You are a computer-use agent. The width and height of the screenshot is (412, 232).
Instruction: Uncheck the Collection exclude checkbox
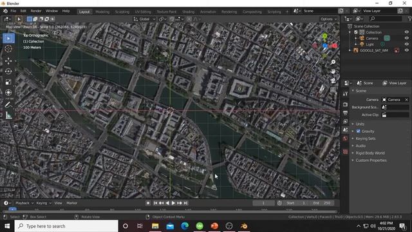coord(356,32)
